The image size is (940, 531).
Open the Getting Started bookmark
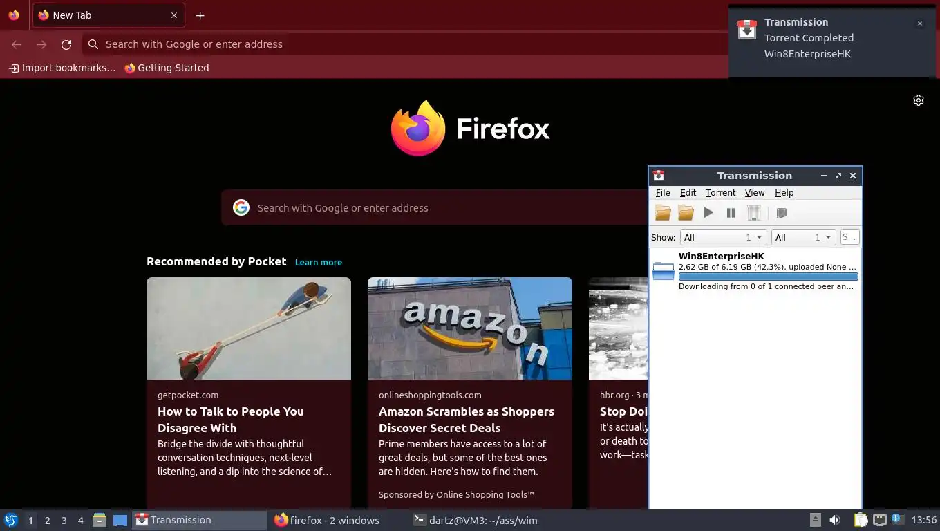click(x=167, y=68)
